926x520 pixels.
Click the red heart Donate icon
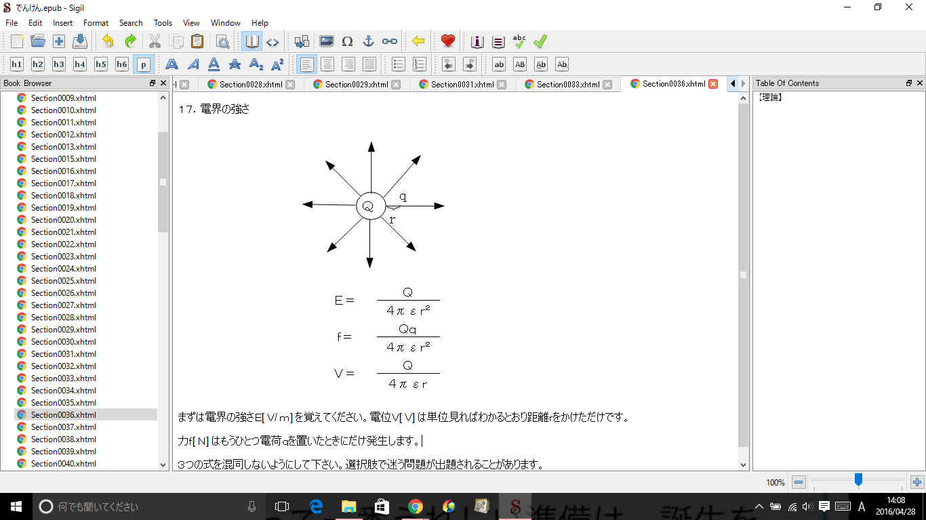[447, 41]
